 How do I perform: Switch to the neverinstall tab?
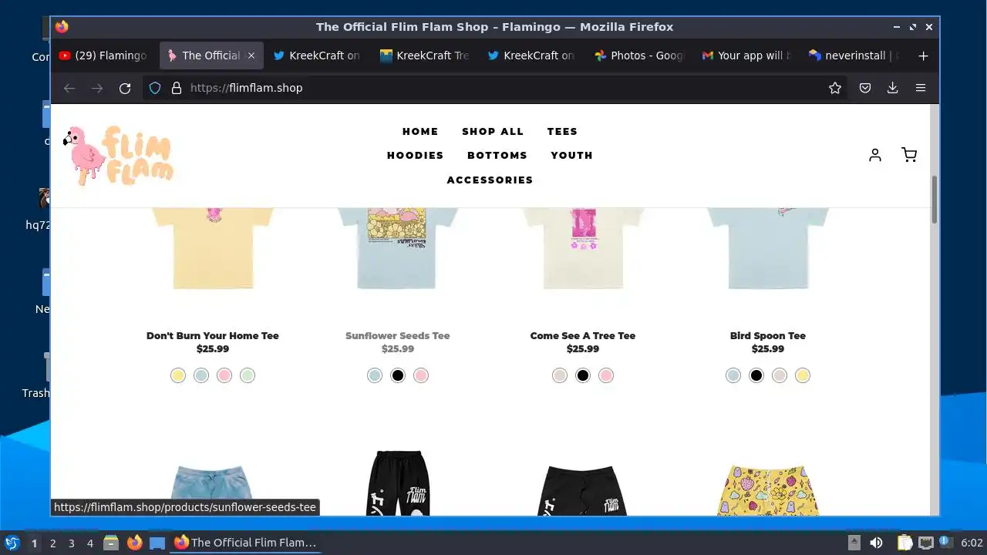[854, 55]
